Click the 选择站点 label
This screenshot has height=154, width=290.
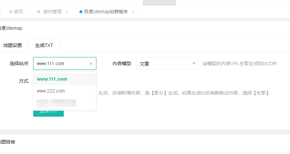(x=19, y=64)
